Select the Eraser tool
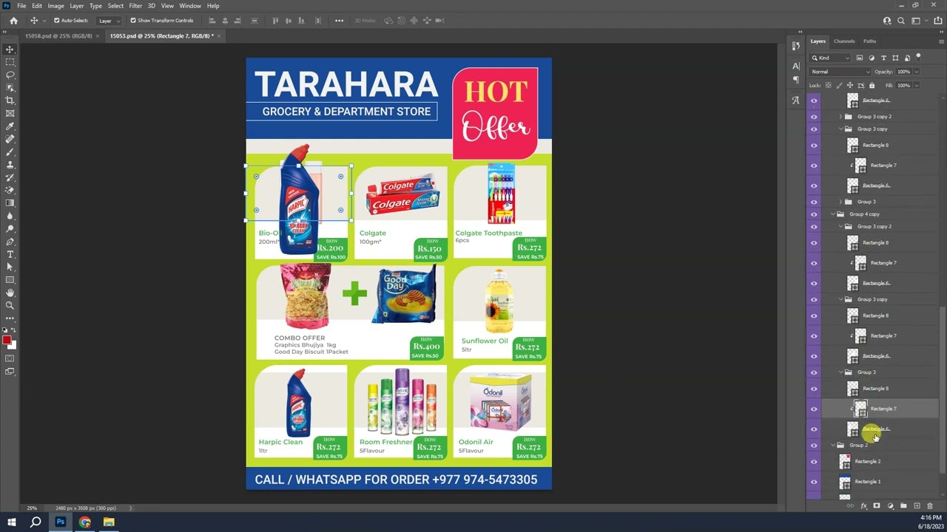 pos(10,190)
